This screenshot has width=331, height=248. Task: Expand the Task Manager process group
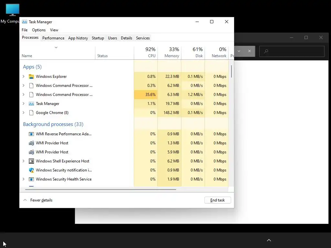pyautogui.click(x=24, y=104)
